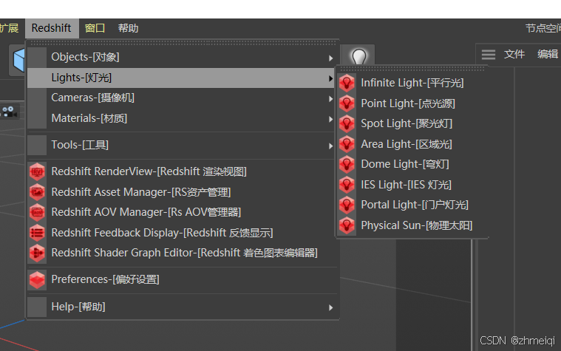Click the Point Light bulb icon
The height and width of the screenshot is (351, 561).
347,103
